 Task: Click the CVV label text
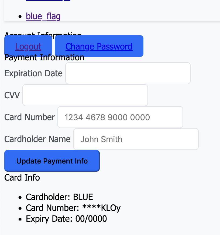pyautogui.click(x=12, y=95)
